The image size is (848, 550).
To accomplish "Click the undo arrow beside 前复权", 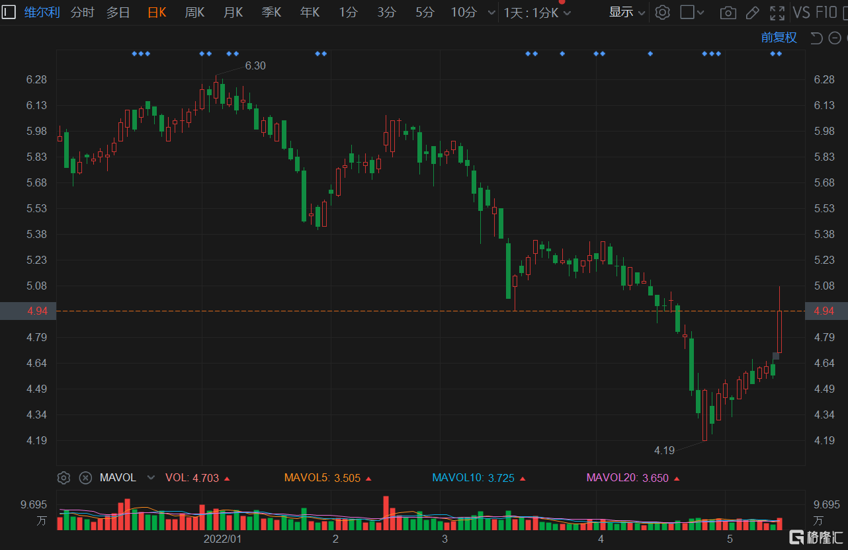I will [x=816, y=38].
